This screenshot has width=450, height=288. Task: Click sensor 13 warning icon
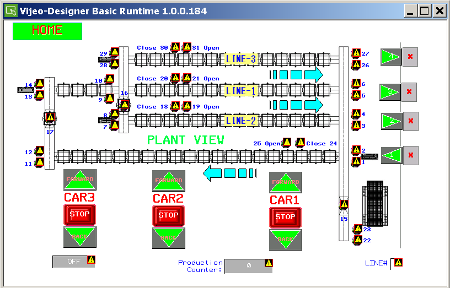40,95
